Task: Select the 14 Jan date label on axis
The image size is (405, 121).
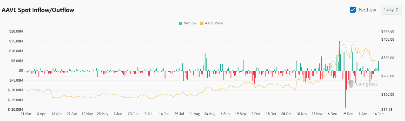Action: click(x=378, y=114)
